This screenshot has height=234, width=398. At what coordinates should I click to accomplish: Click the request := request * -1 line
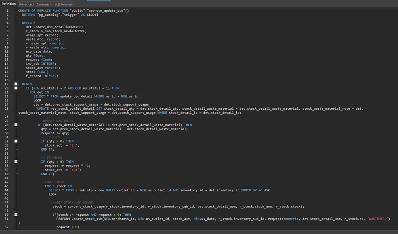coord(68,166)
